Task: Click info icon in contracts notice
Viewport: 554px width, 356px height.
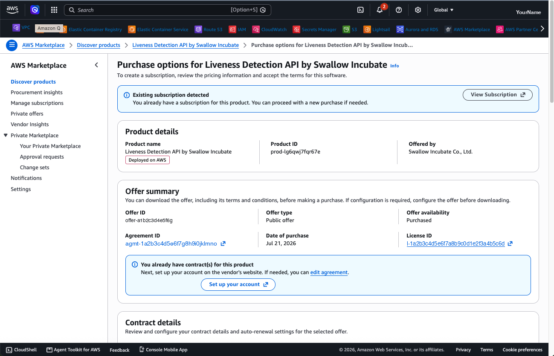Action: pos(135,265)
